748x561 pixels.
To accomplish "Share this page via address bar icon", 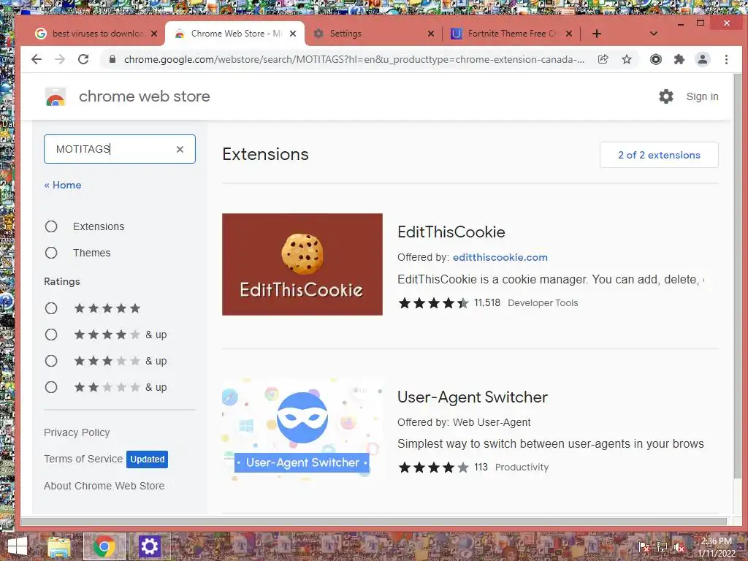I will pos(603,59).
